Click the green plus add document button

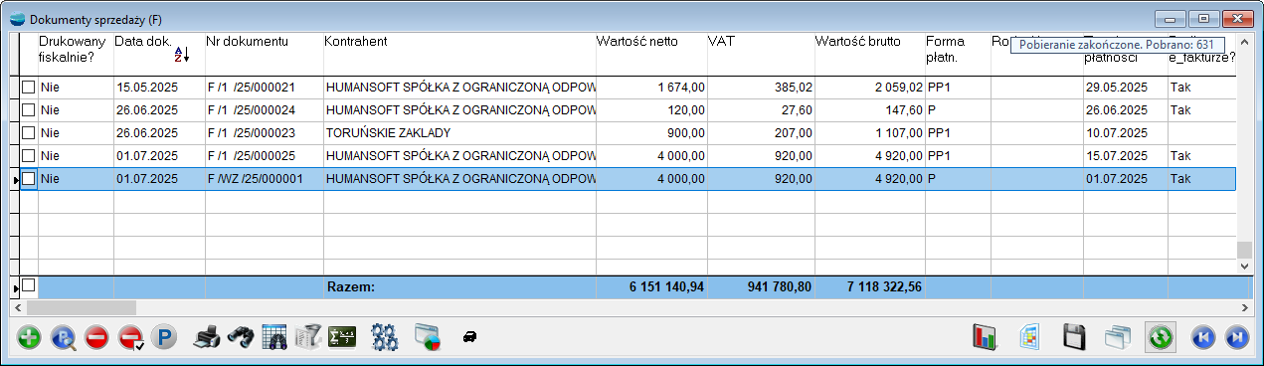tap(30, 337)
